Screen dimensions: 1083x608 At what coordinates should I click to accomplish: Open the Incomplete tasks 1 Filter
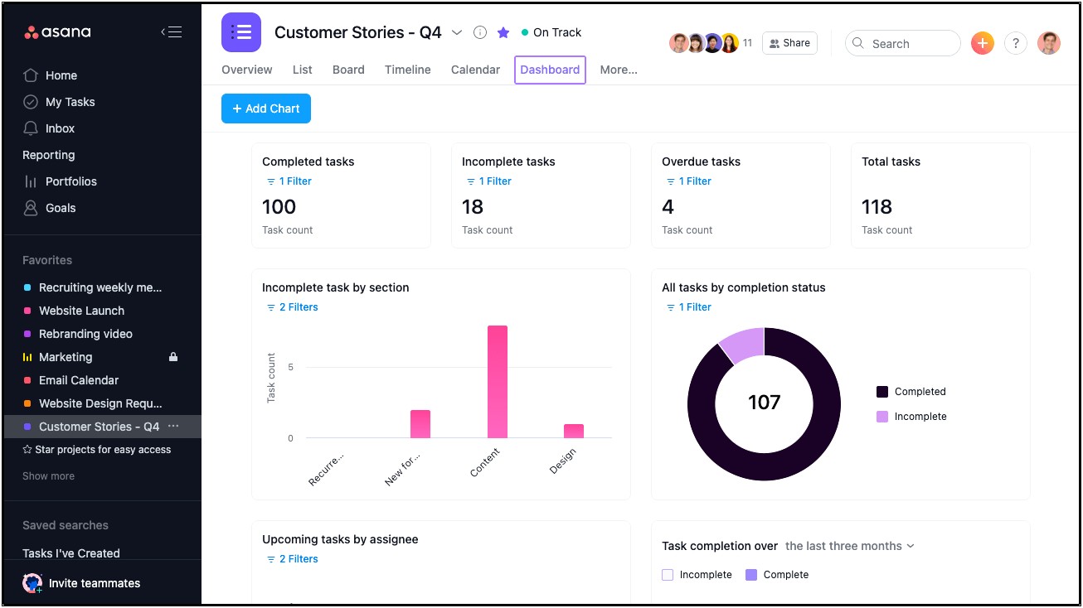coord(488,181)
